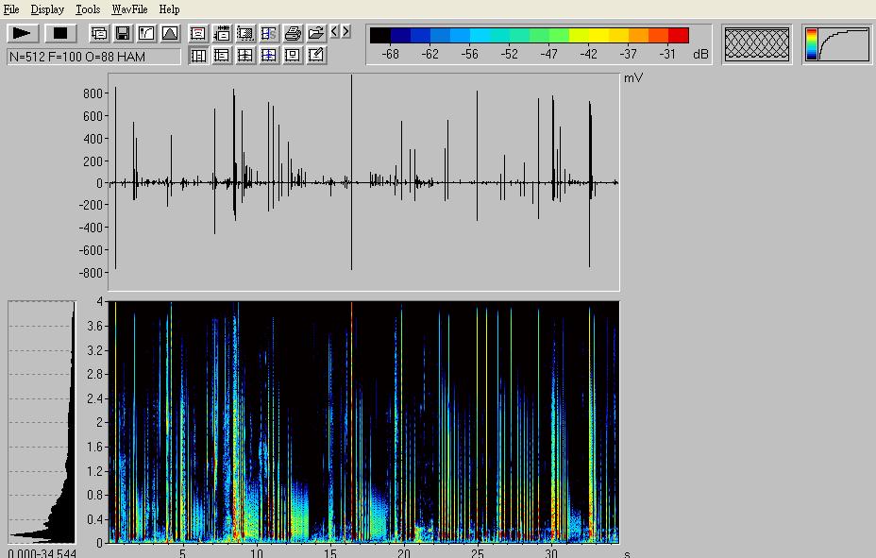This screenshot has height=558, width=876.
Task: Open the Display menu
Action: coord(47,8)
